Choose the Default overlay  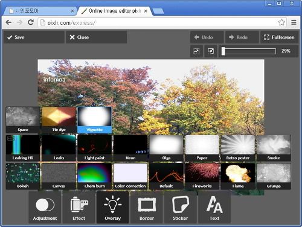(166, 176)
